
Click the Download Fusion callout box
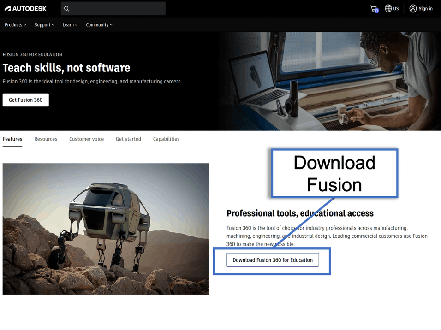pyautogui.click(x=334, y=173)
